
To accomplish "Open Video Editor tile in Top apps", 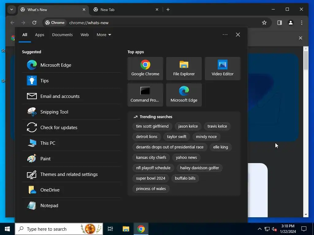I will click(223, 69).
